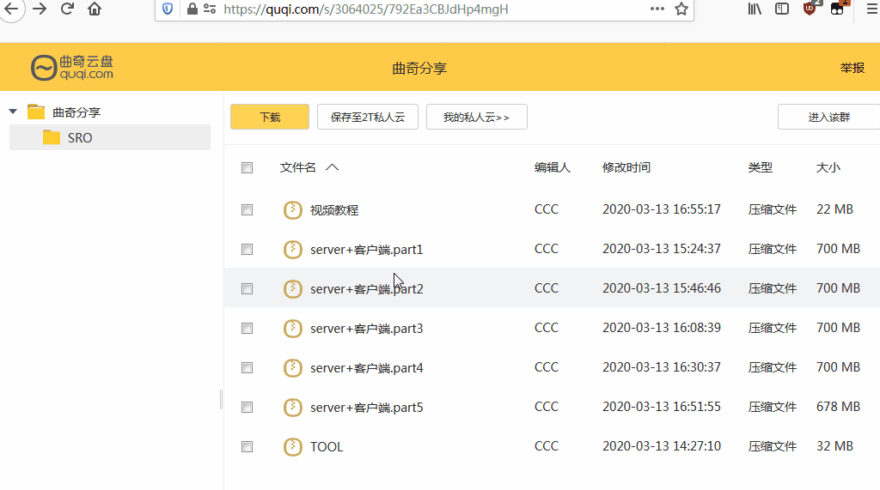The width and height of the screenshot is (880, 490).
Task: Go forward to the next page
Action: coord(40,9)
